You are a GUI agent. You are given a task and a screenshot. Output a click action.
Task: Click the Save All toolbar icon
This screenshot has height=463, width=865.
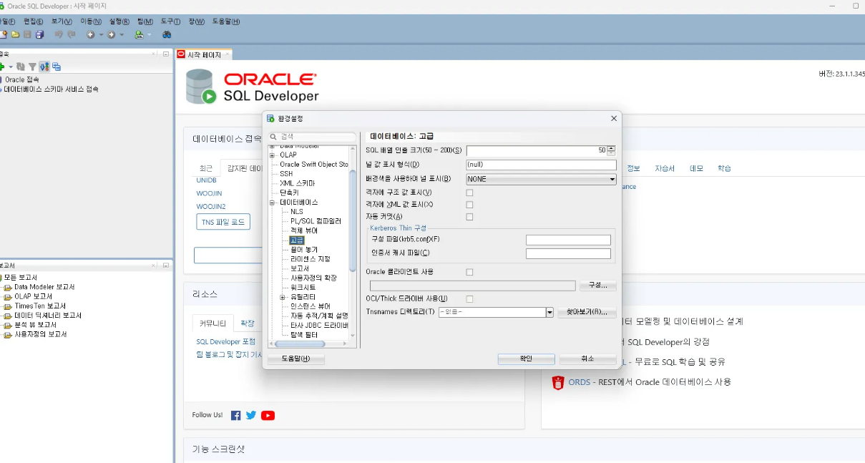[39, 34]
